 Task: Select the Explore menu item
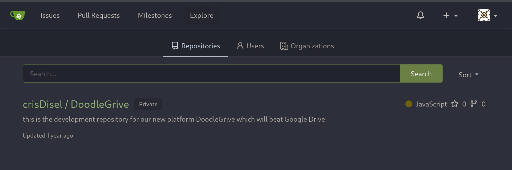pos(202,15)
